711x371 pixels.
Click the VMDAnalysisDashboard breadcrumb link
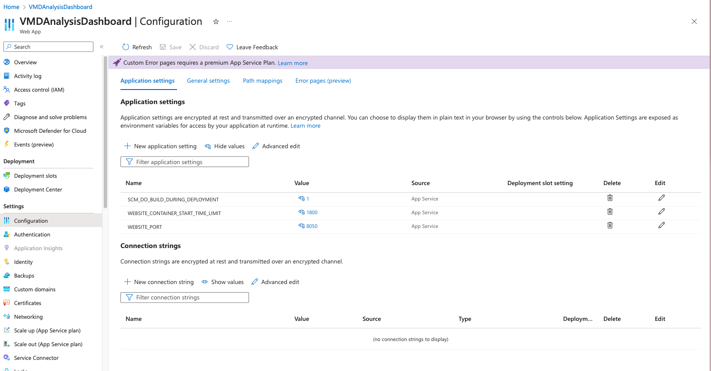(x=60, y=7)
